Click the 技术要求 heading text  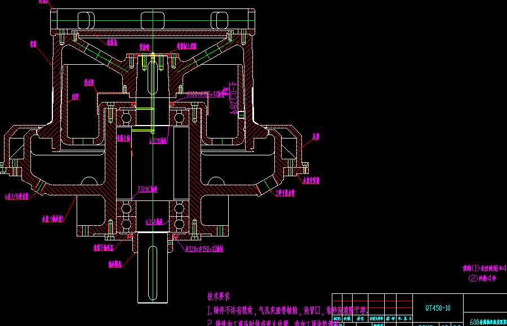point(219,296)
